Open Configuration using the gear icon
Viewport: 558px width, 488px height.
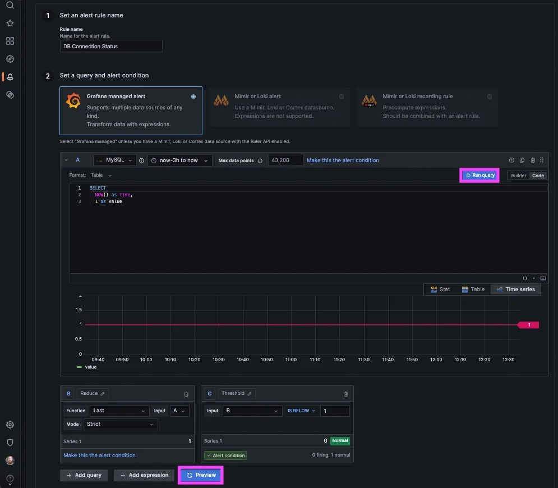(10, 425)
